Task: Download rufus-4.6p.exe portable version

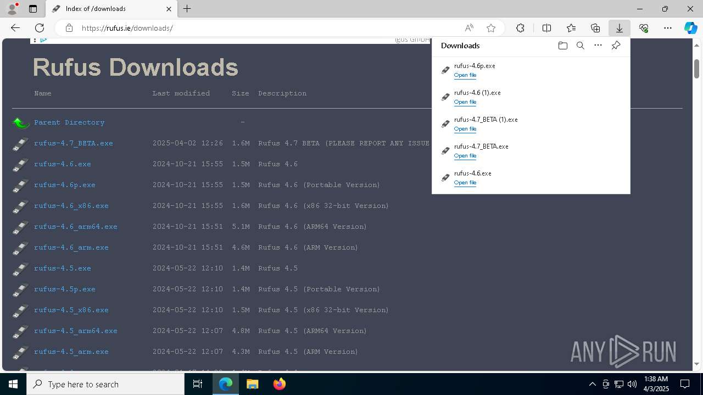Action: pos(65,185)
